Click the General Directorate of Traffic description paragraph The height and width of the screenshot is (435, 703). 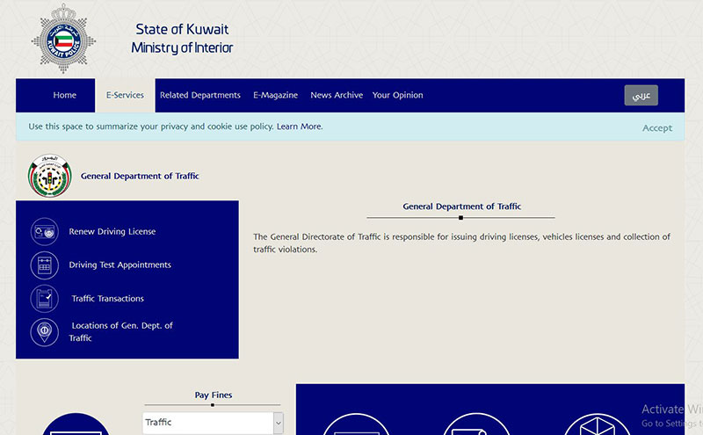coord(461,243)
